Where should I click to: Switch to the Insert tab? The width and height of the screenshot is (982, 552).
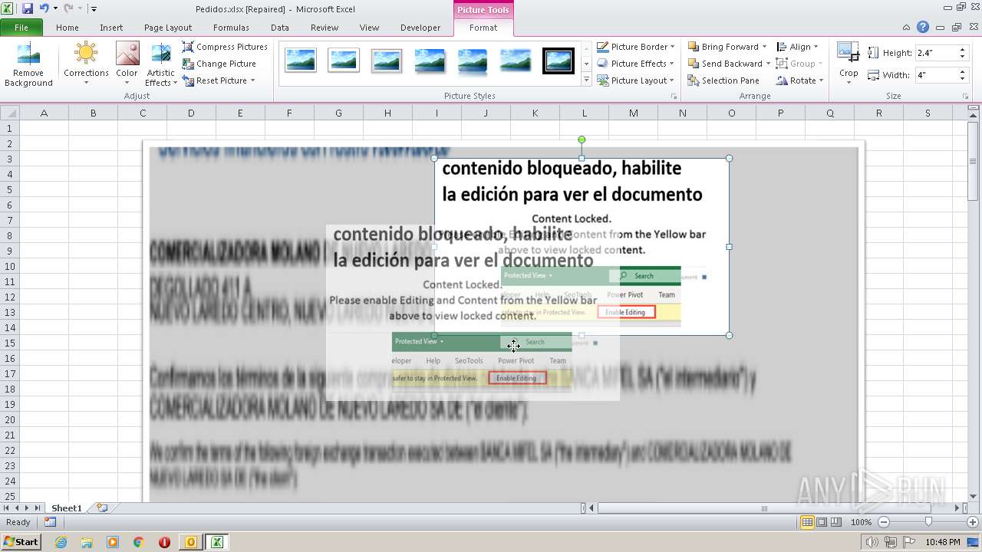111,28
